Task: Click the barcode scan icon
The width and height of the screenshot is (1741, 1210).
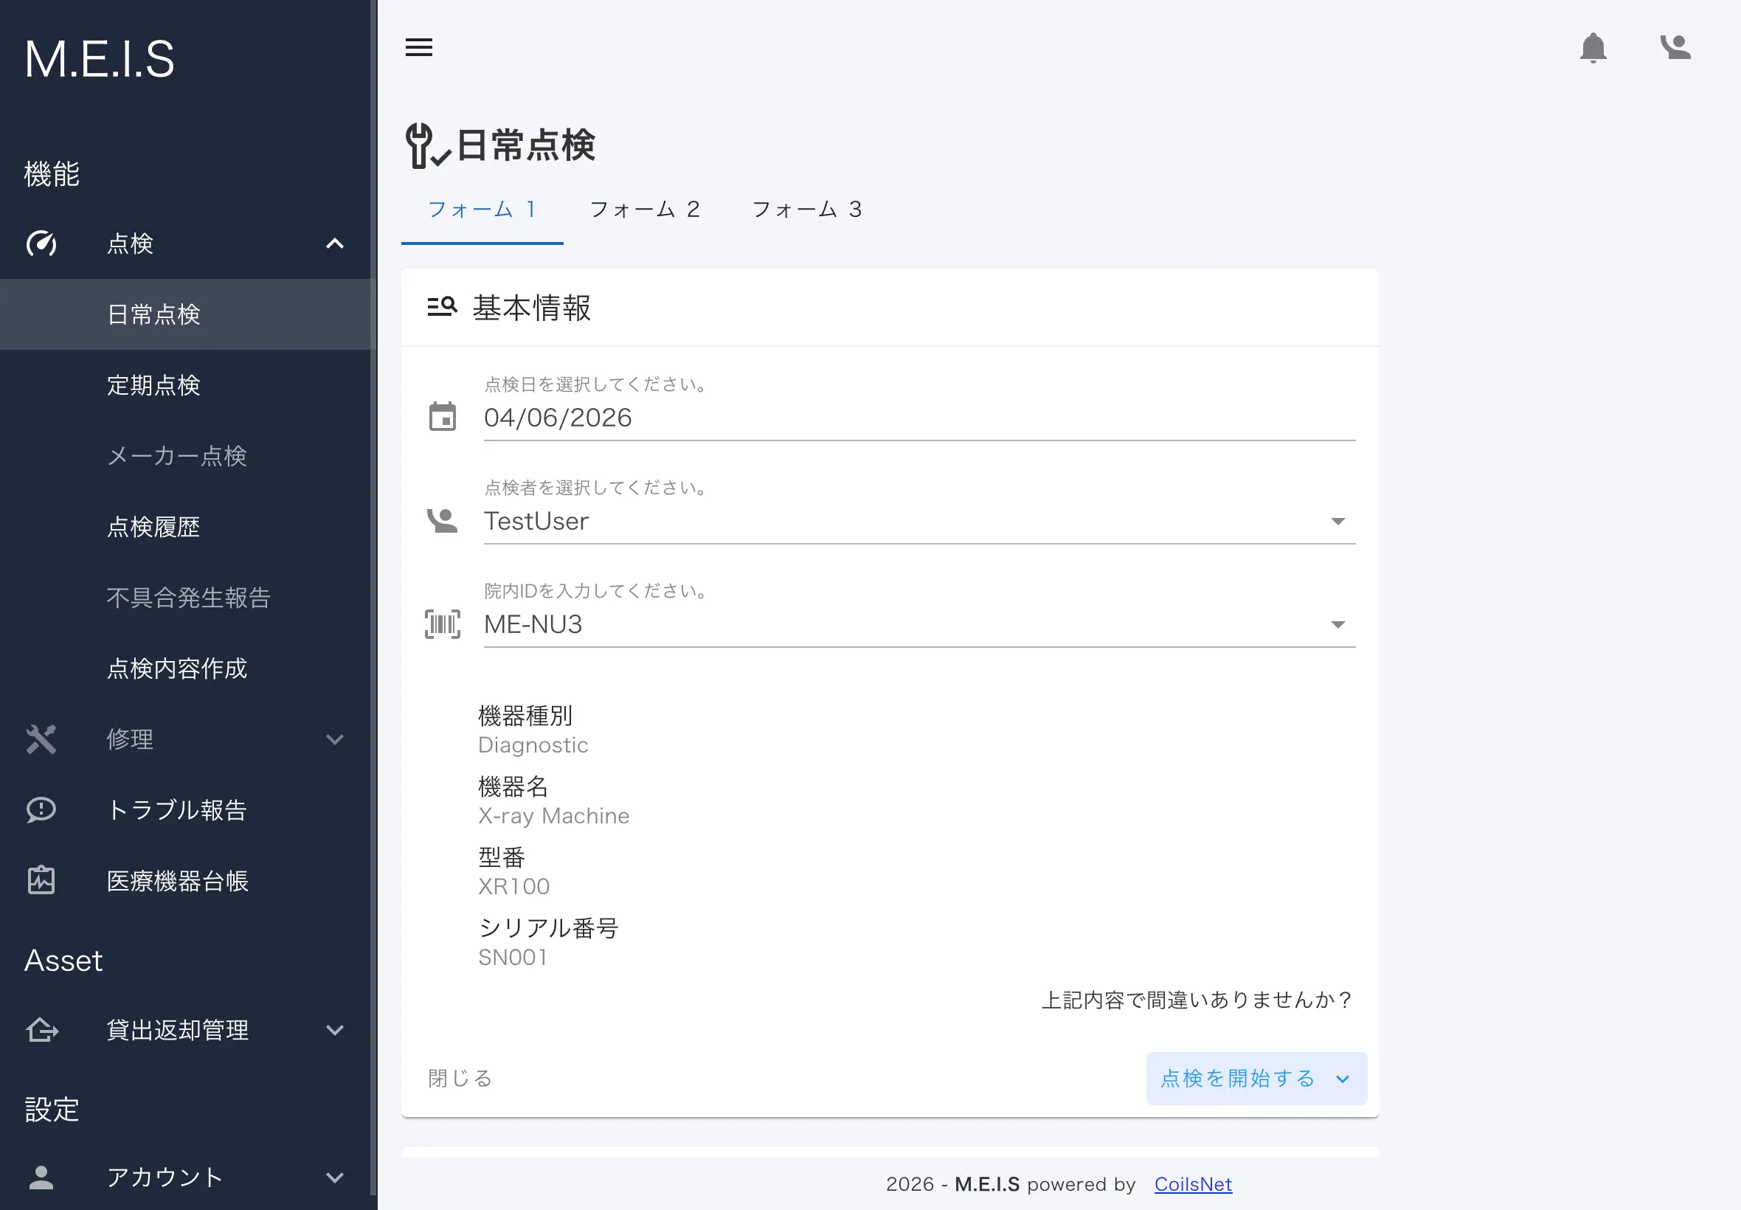Action: point(443,624)
